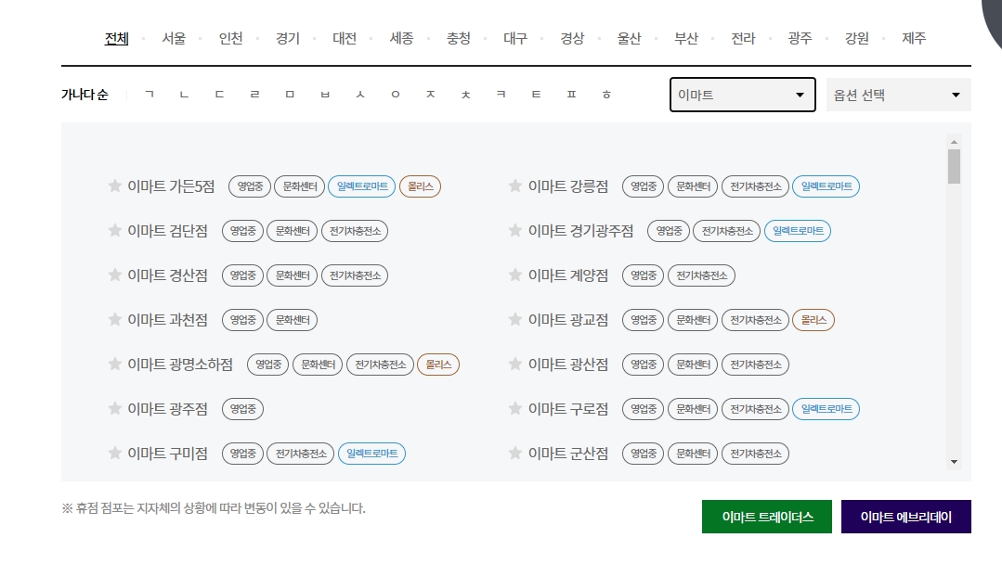Click the scrollbar down arrow icon

click(953, 461)
